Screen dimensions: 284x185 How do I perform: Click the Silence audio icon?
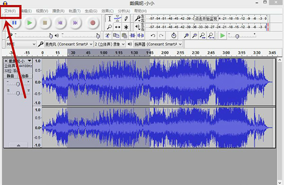tap(141, 36)
